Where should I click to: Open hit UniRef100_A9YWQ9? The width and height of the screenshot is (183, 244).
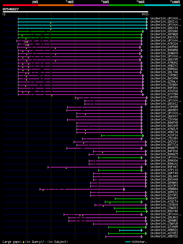coord(164,34)
